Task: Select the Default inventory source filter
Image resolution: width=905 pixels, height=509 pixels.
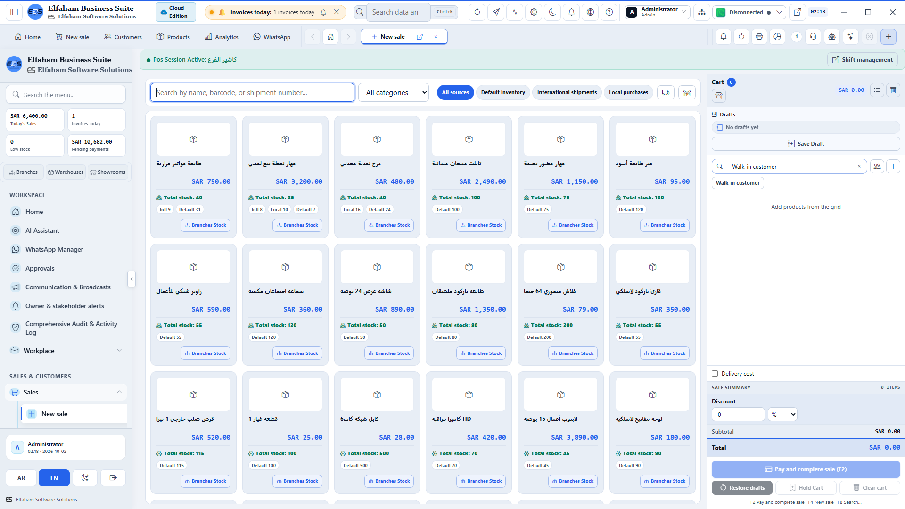Action: coord(503,93)
